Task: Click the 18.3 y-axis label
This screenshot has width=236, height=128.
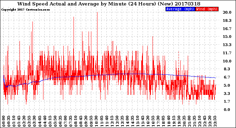Action: pos(227,20)
